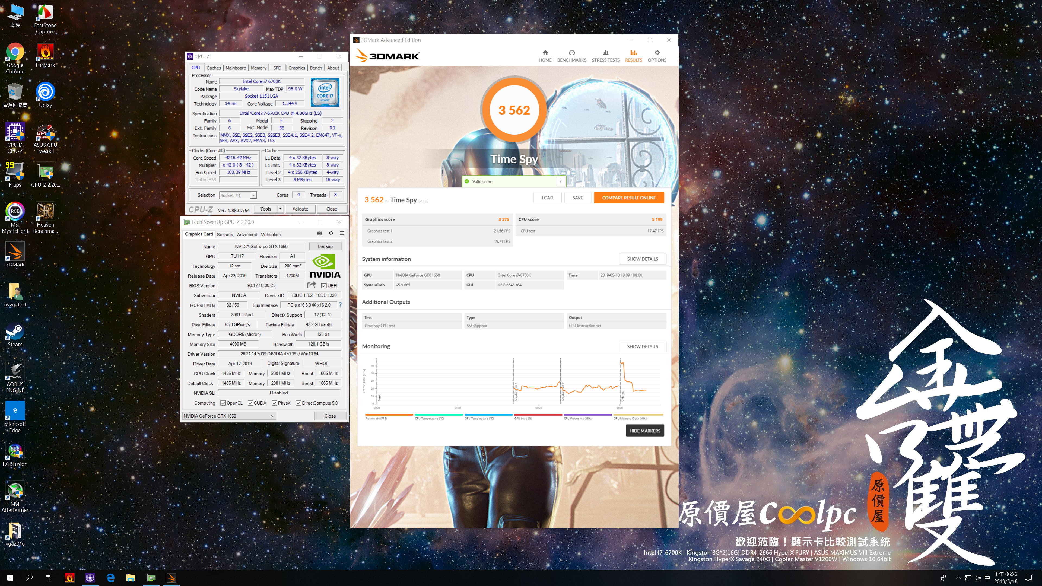Open the Fraps desktop shortcut

pos(15,175)
